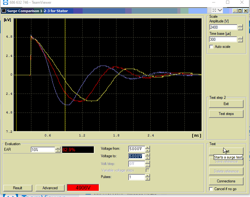Enable Variable voltage steps
Screen dimensions: 250x197
pos(148,171)
